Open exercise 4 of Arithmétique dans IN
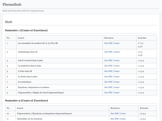Image resolution: width=162 pixels, height=121 pixels. (x=139, y=55)
